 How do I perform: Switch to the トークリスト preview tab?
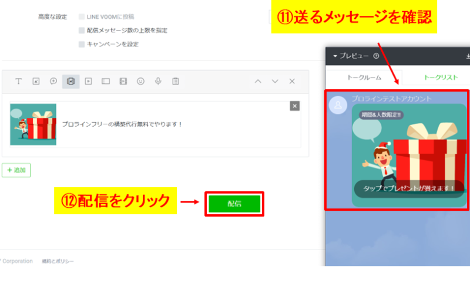441,77
